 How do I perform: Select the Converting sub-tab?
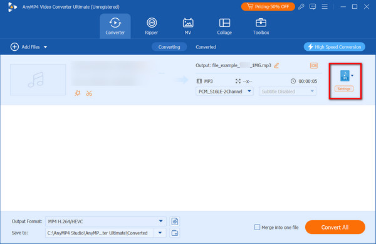point(169,47)
